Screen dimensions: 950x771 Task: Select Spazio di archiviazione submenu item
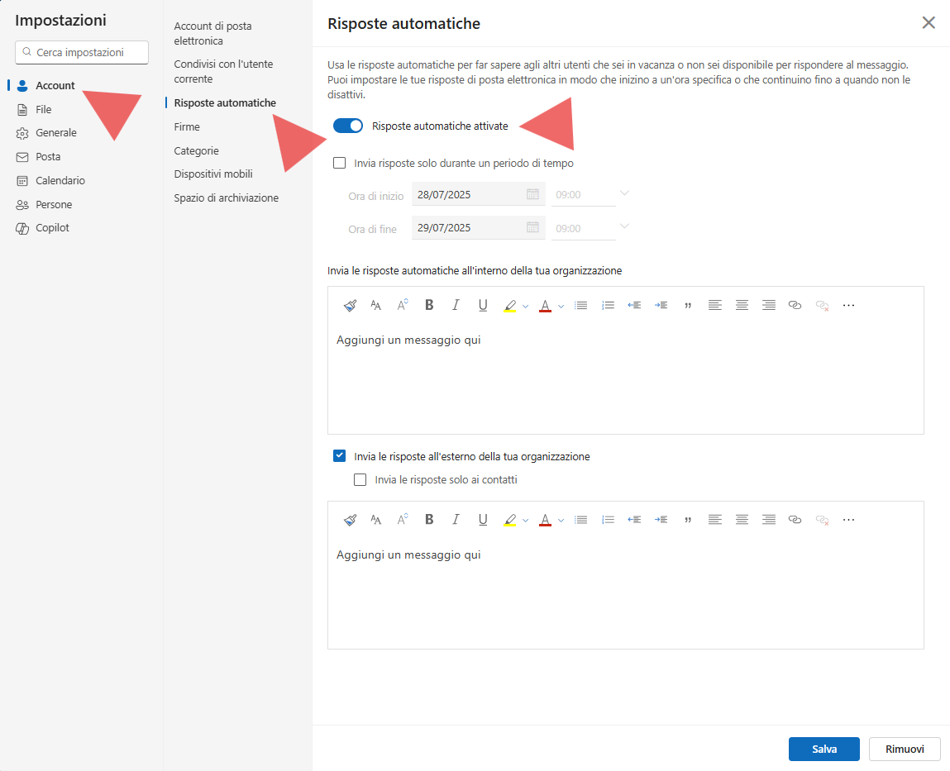point(226,198)
